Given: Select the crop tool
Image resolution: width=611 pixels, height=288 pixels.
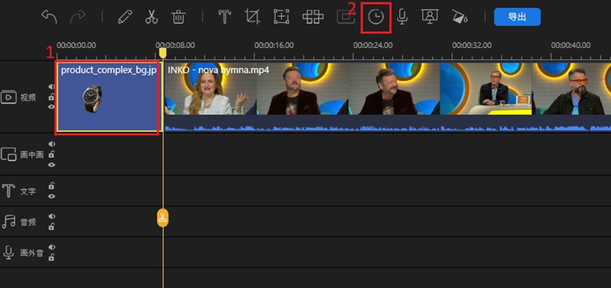Looking at the screenshot, I should tap(252, 17).
